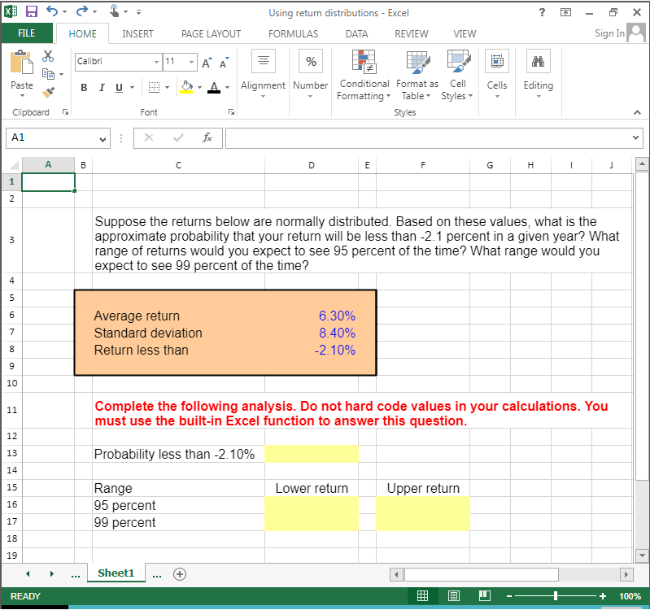Switch to the VIEW tab
The height and width of the screenshot is (610, 650).
[x=465, y=34]
